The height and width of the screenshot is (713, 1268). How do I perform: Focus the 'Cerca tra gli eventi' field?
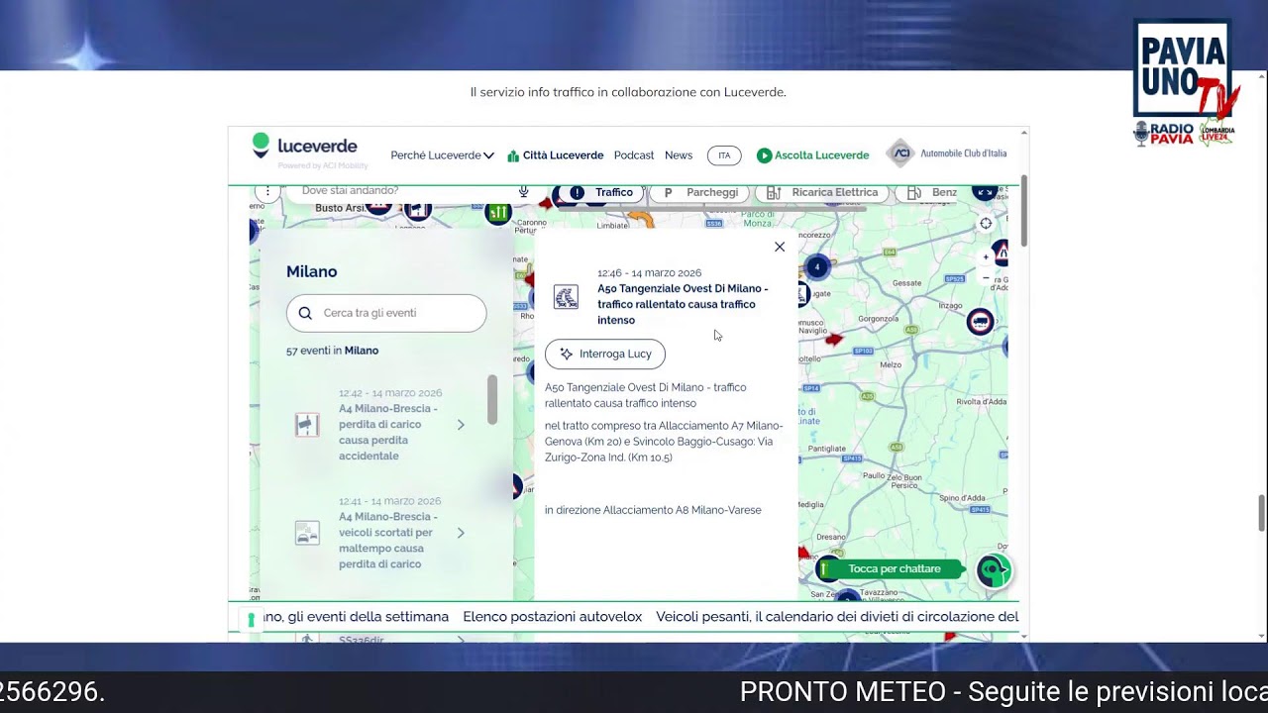coord(386,313)
